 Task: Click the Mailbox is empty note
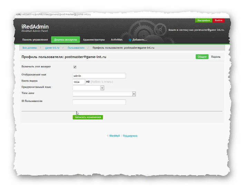coord(102,82)
